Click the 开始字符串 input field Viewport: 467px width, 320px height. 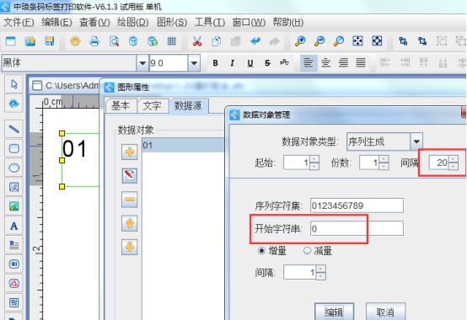pos(357,229)
